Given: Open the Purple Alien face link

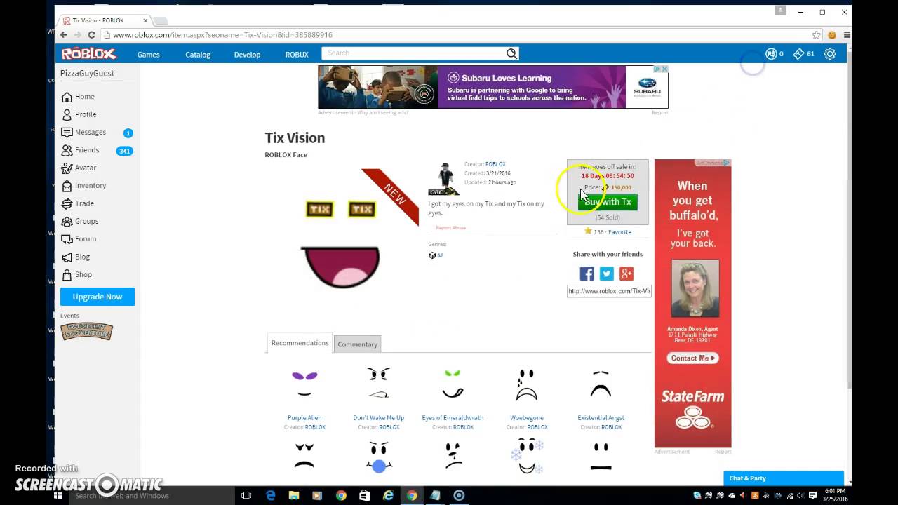Looking at the screenshot, I should (x=304, y=418).
